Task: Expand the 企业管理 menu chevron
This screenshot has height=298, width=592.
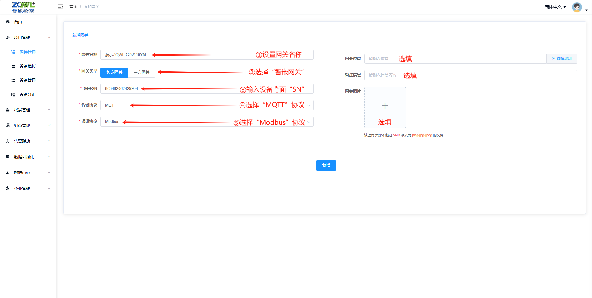Action: point(49,189)
